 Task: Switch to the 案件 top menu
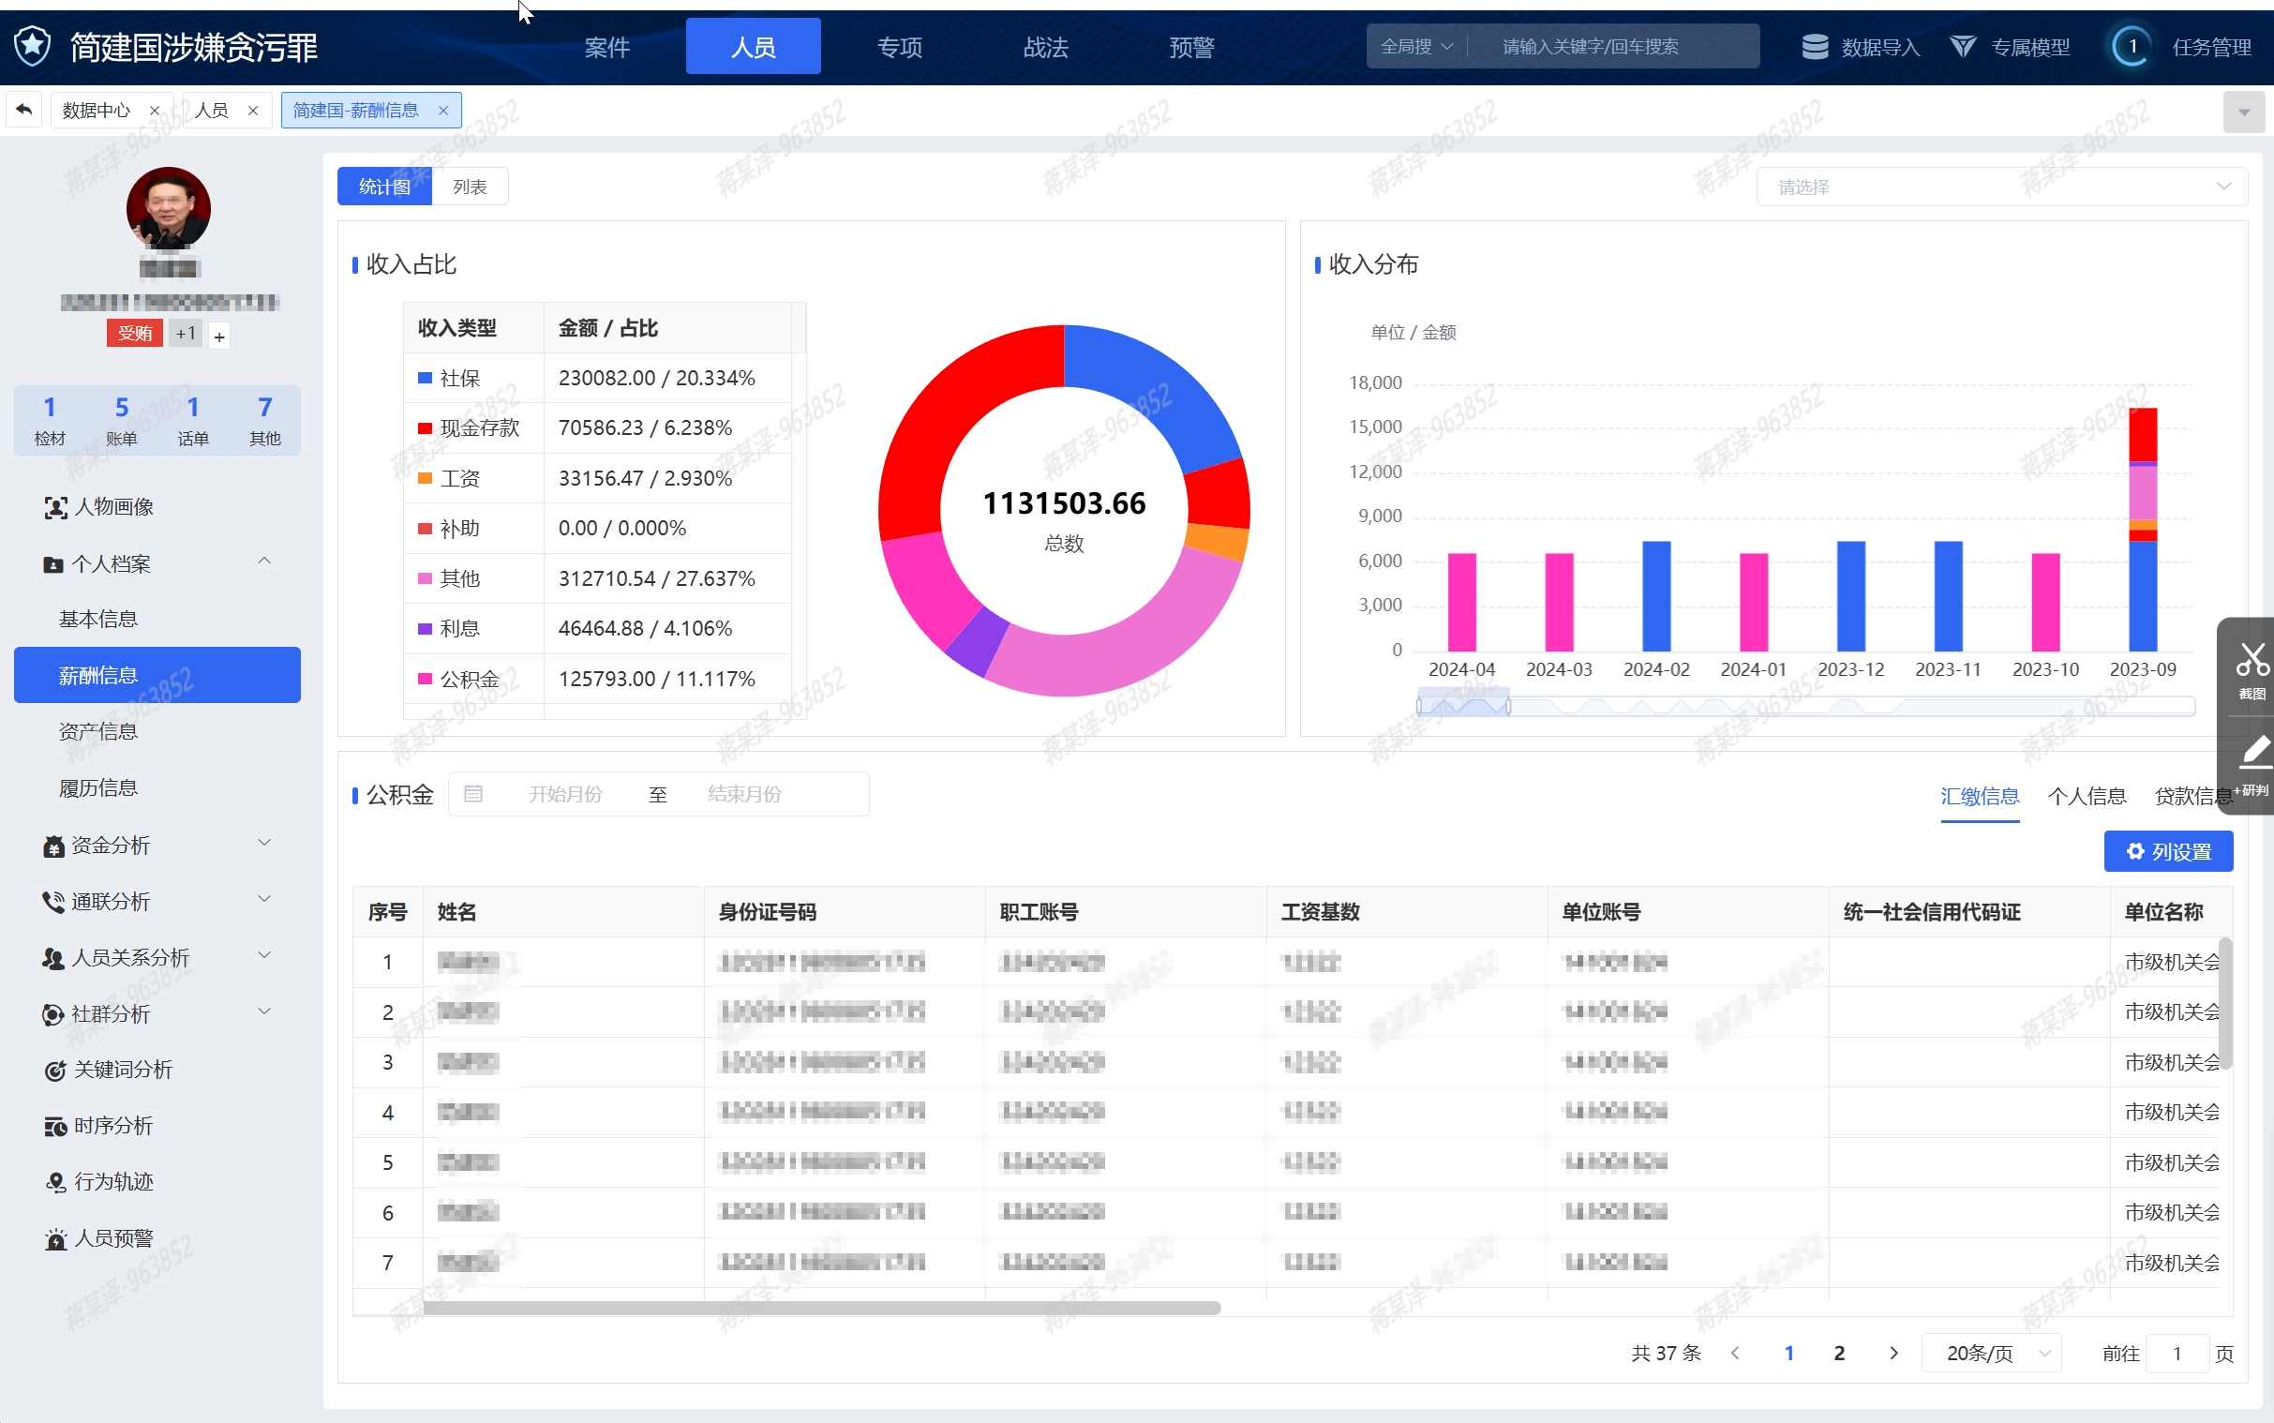606,47
